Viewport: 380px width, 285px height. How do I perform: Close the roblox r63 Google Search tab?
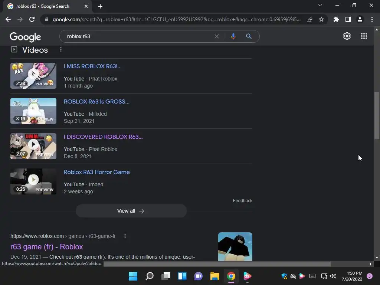pos(86,6)
